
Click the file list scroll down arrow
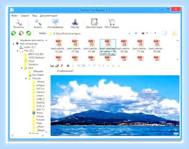click(178, 59)
